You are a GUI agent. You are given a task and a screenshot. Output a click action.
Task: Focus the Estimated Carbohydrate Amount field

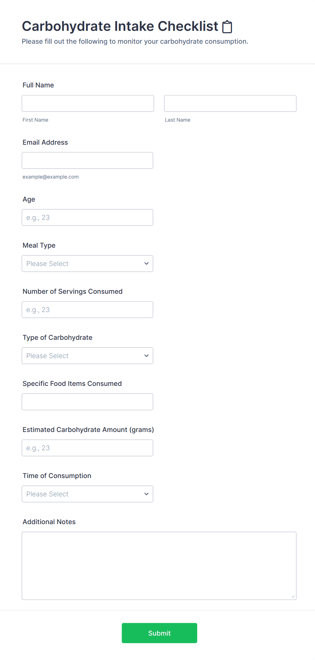point(87,448)
